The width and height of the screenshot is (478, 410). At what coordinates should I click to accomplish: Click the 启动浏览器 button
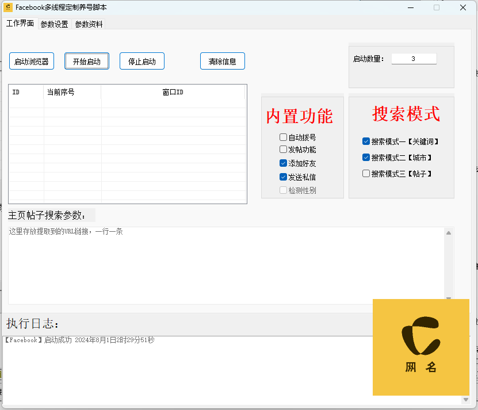(x=32, y=62)
